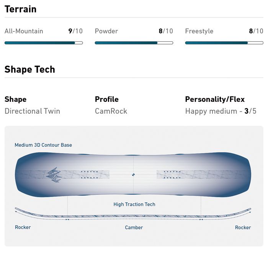Click the Powder rating bar
This screenshot has width=268, height=268.
pyautogui.click(x=134, y=43)
